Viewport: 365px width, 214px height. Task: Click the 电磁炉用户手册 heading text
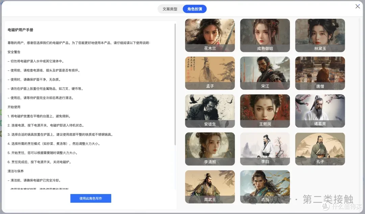pos(21,30)
